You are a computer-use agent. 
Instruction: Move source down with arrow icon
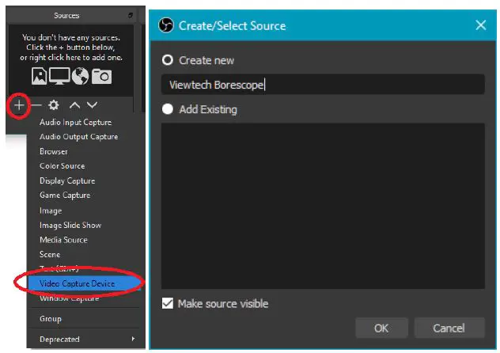click(93, 104)
